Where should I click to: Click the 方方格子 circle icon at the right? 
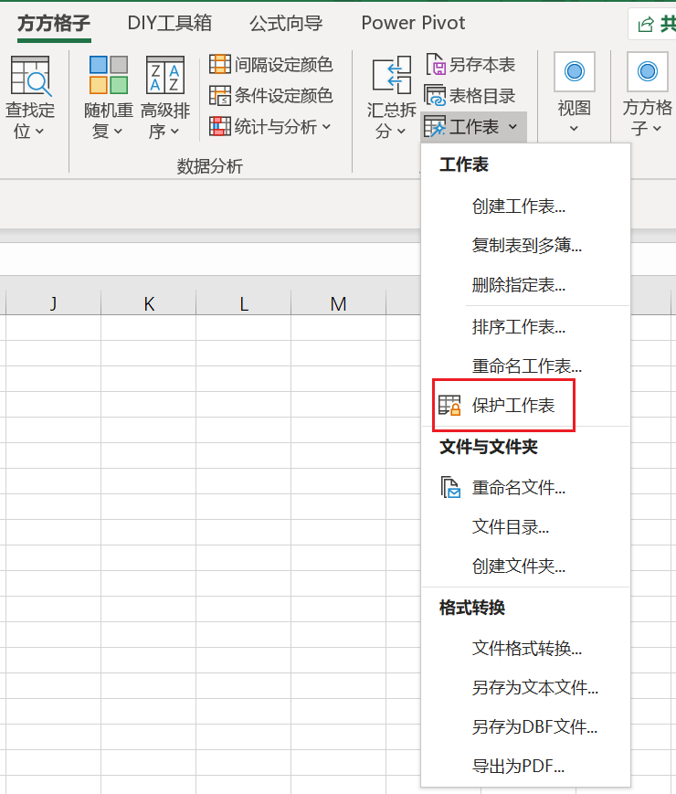(x=647, y=71)
